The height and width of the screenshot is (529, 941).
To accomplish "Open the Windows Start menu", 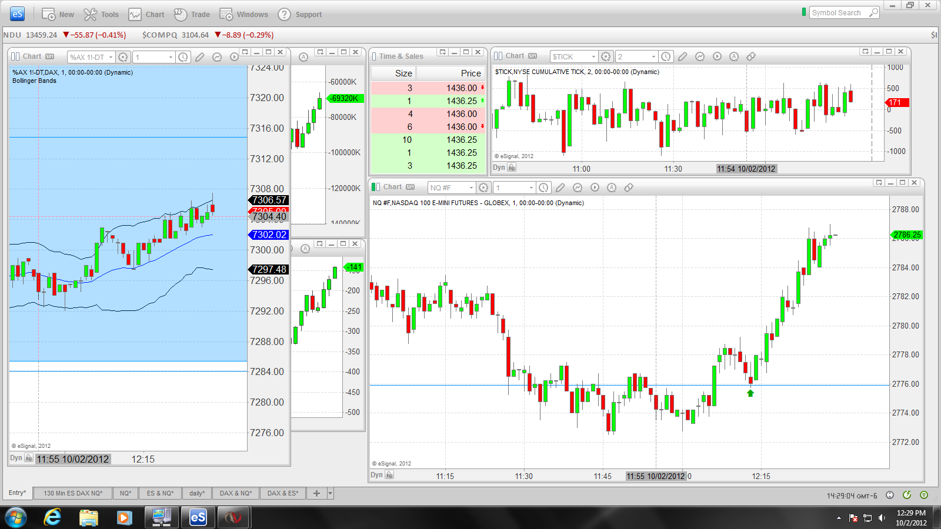I will point(16,517).
